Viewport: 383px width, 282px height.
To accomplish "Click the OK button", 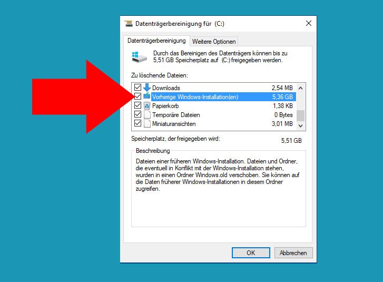I will pos(251,252).
